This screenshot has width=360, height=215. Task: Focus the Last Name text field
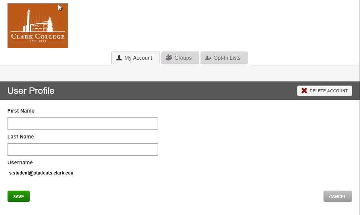[83, 149]
